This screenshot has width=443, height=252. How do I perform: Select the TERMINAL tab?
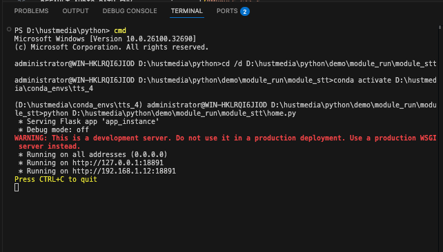pyautogui.click(x=187, y=11)
